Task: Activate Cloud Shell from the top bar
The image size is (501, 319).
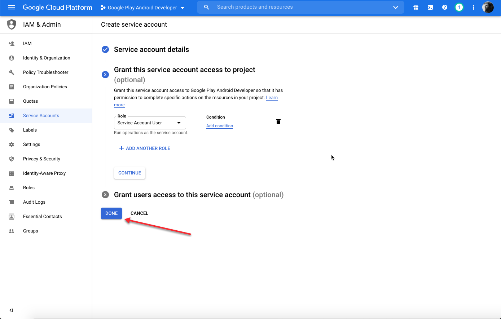Action: pos(430,7)
